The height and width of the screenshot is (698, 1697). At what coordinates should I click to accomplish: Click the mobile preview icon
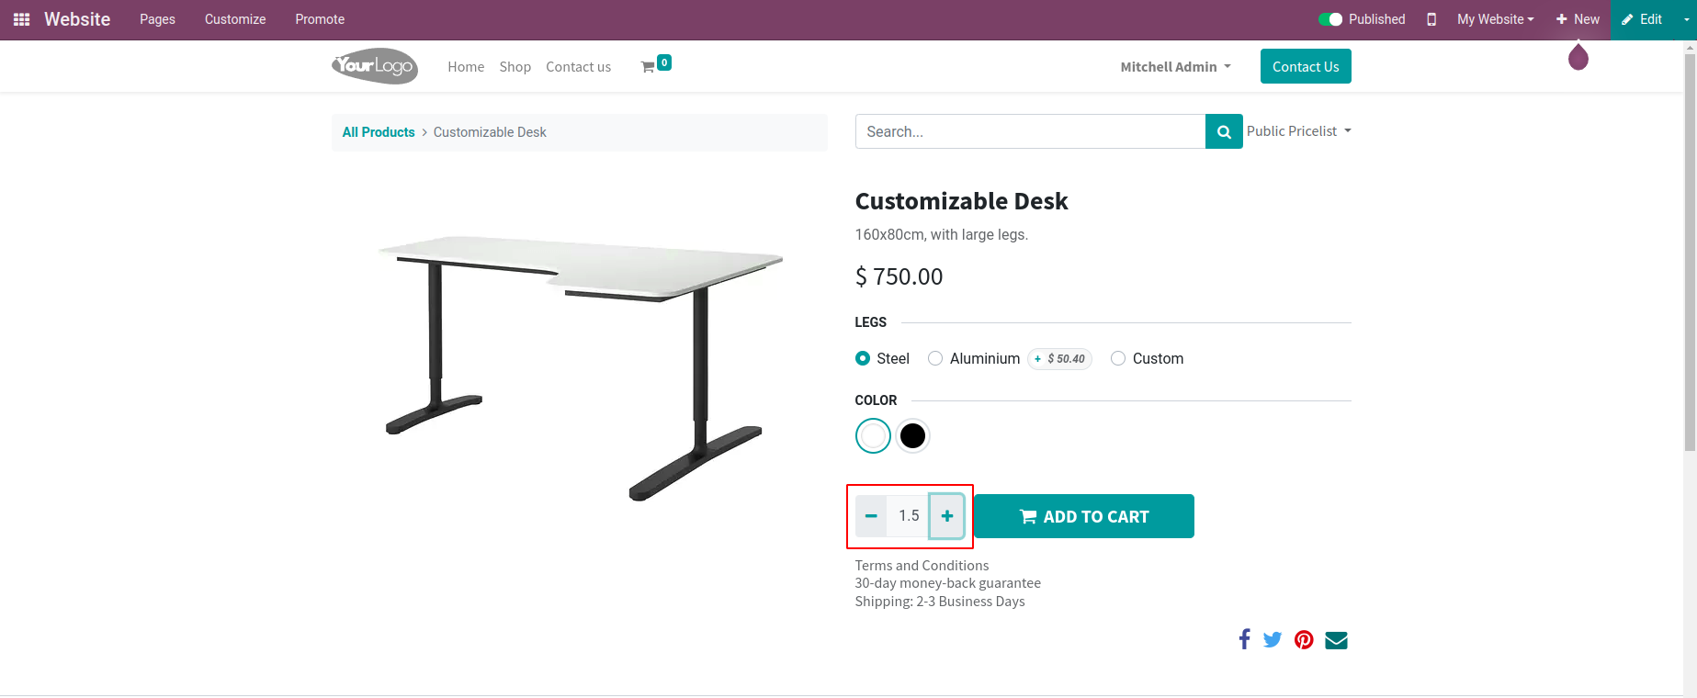point(1431,19)
